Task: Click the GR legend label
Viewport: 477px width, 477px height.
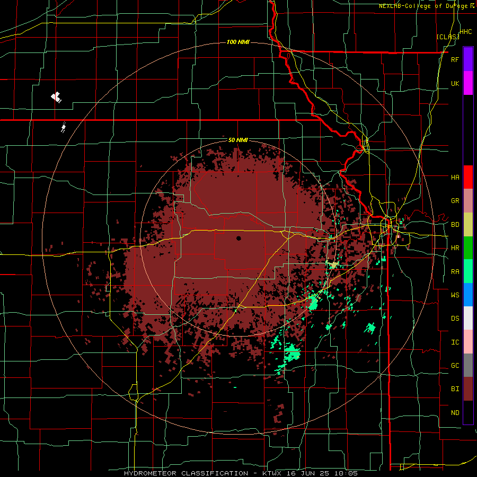Action: [x=455, y=201]
